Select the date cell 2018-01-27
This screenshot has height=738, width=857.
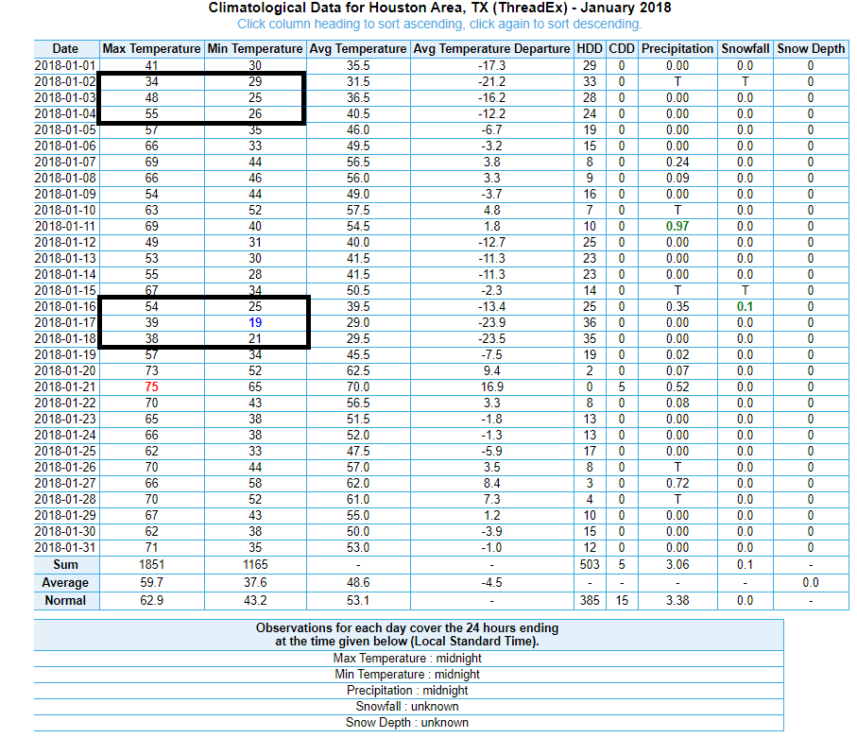coord(65,483)
